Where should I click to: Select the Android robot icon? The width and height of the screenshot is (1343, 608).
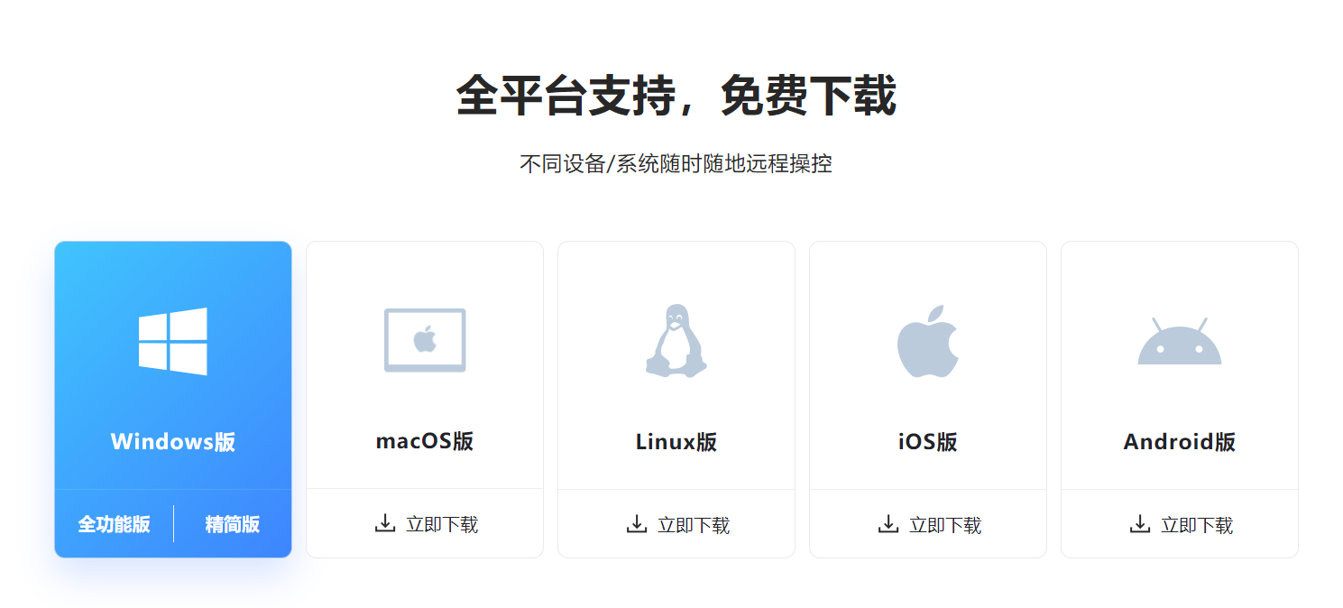point(1180,341)
